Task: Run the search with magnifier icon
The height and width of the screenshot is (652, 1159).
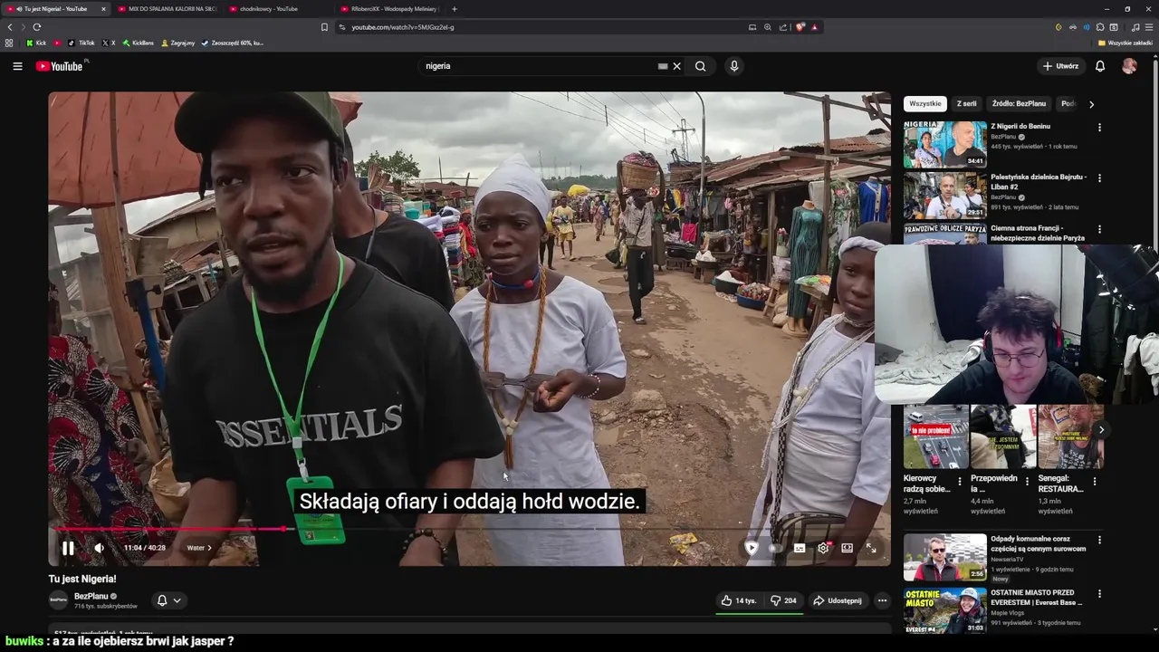Action: point(700,66)
